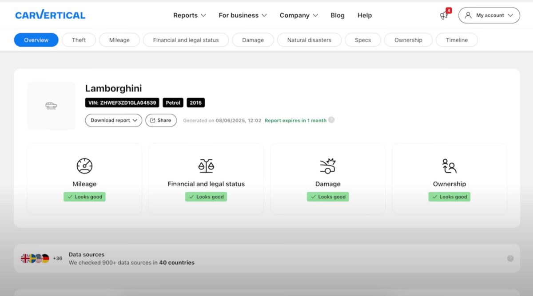Screen dimensions: 533x296
Task: Switch to the Theft tab
Action: coord(79,40)
